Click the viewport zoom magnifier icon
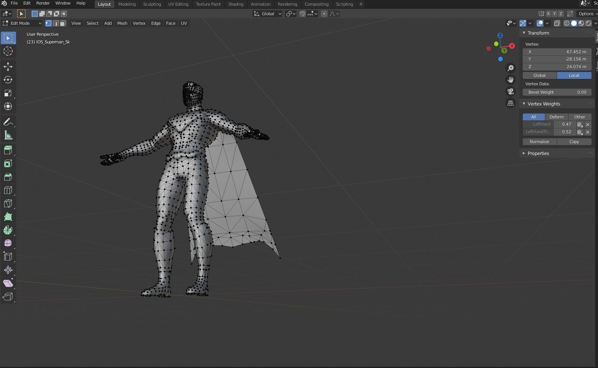Image resolution: width=598 pixels, height=368 pixels. 511,68
